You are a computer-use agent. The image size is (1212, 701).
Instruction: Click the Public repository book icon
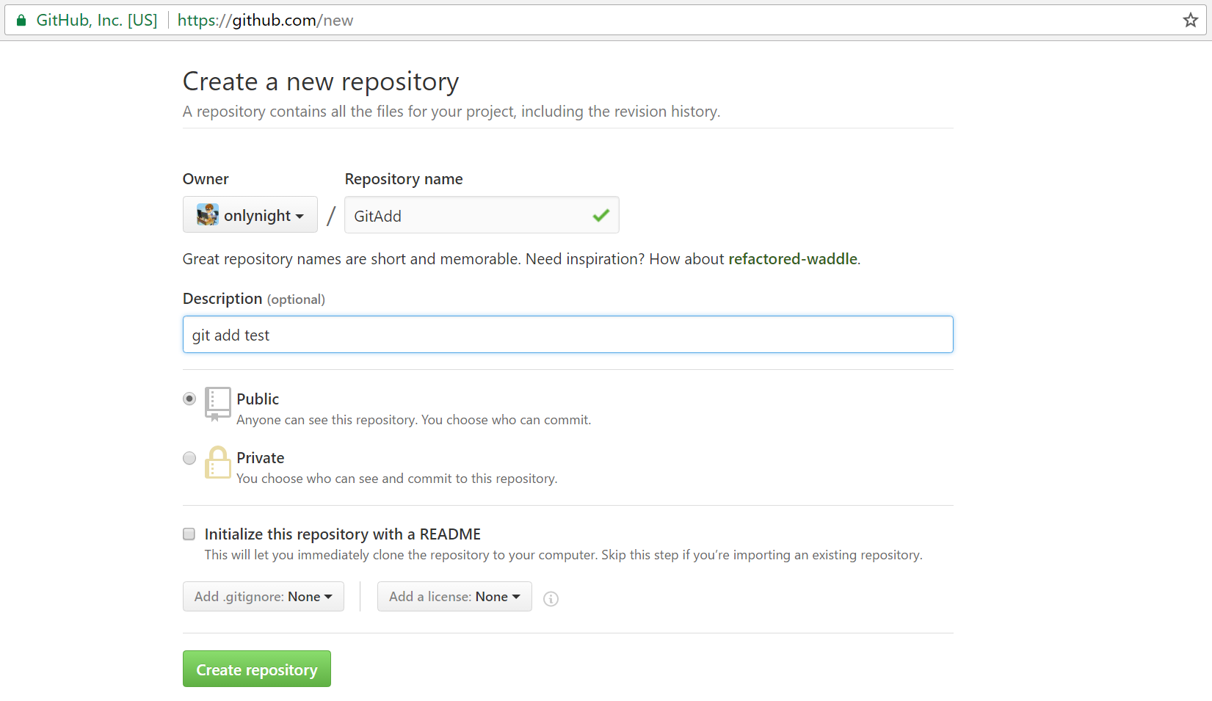coord(217,404)
